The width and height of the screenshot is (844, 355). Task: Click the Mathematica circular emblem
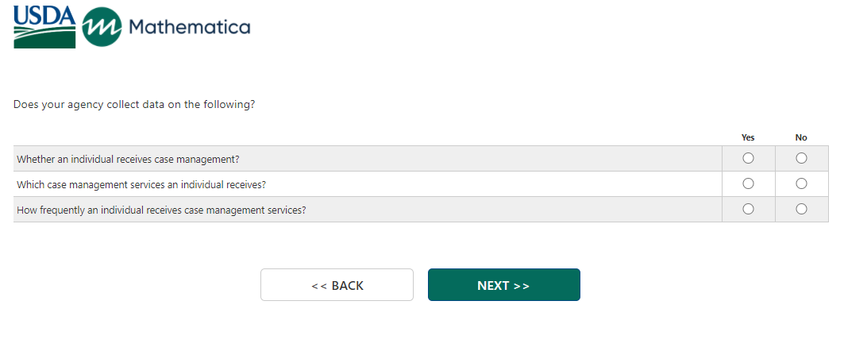102,28
